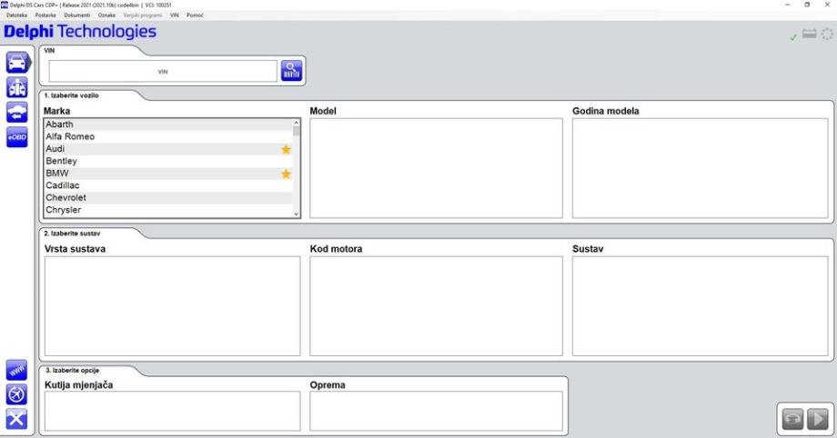Click the Delphi Technologies logo
Screen dimensions: 837x438
point(80,32)
